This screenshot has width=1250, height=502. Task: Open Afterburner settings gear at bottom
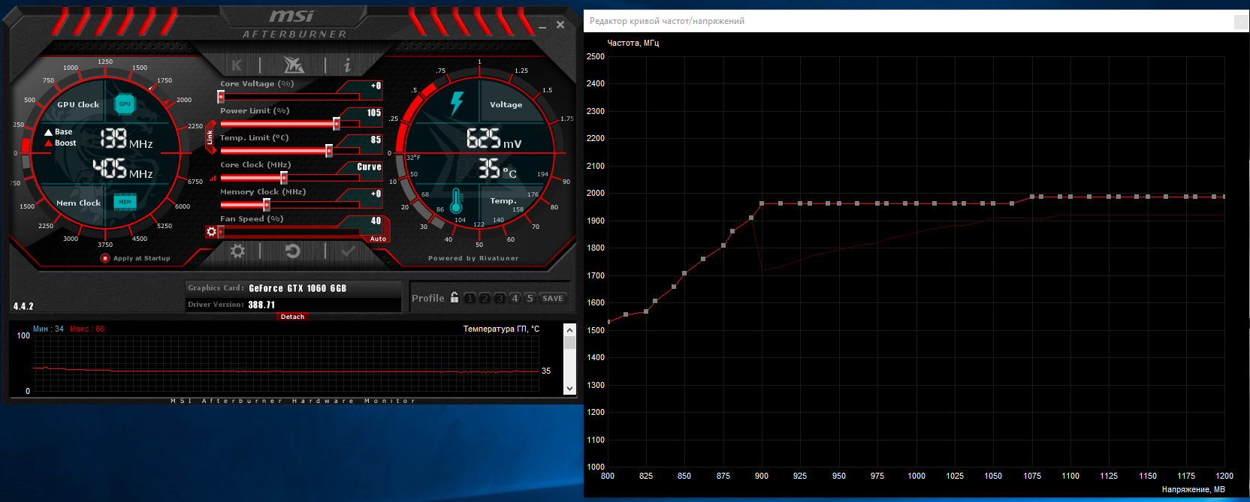(237, 251)
